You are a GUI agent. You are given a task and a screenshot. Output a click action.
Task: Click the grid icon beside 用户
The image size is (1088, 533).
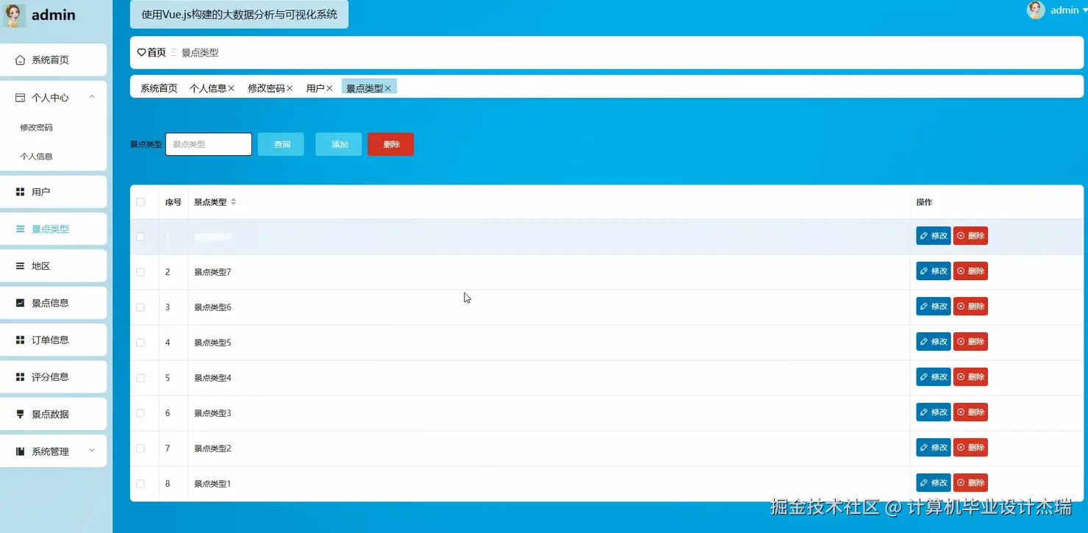(21, 192)
